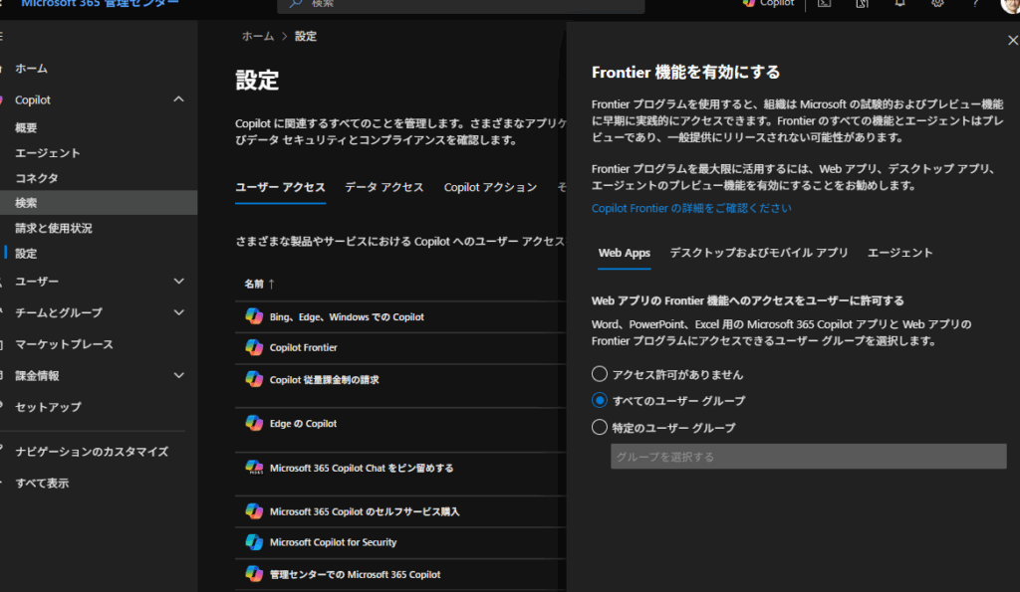Select すべてのユーザー グループ radio option
The width and height of the screenshot is (1020, 592).
click(x=600, y=401)
